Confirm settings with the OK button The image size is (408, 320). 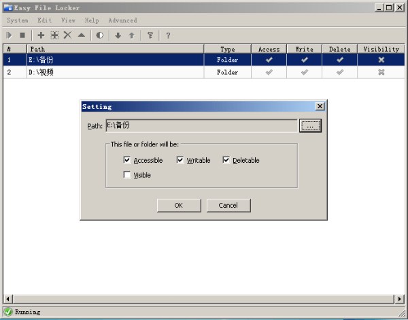tap(179, 206)
